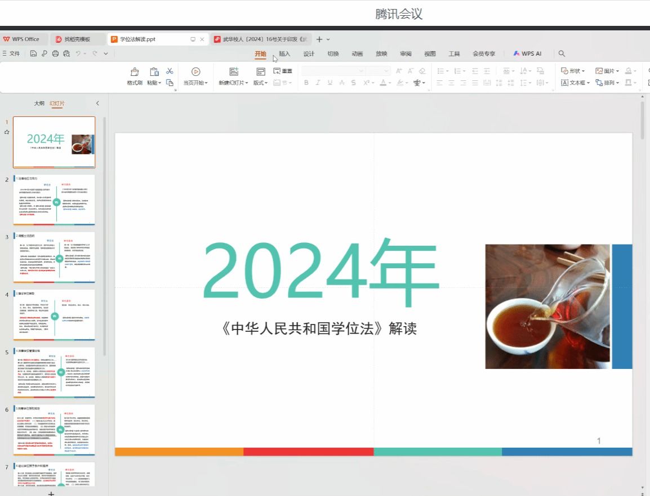The image size is (650, 496).
Task: Click the Increase Font Size icon
Action: [399, 71]
